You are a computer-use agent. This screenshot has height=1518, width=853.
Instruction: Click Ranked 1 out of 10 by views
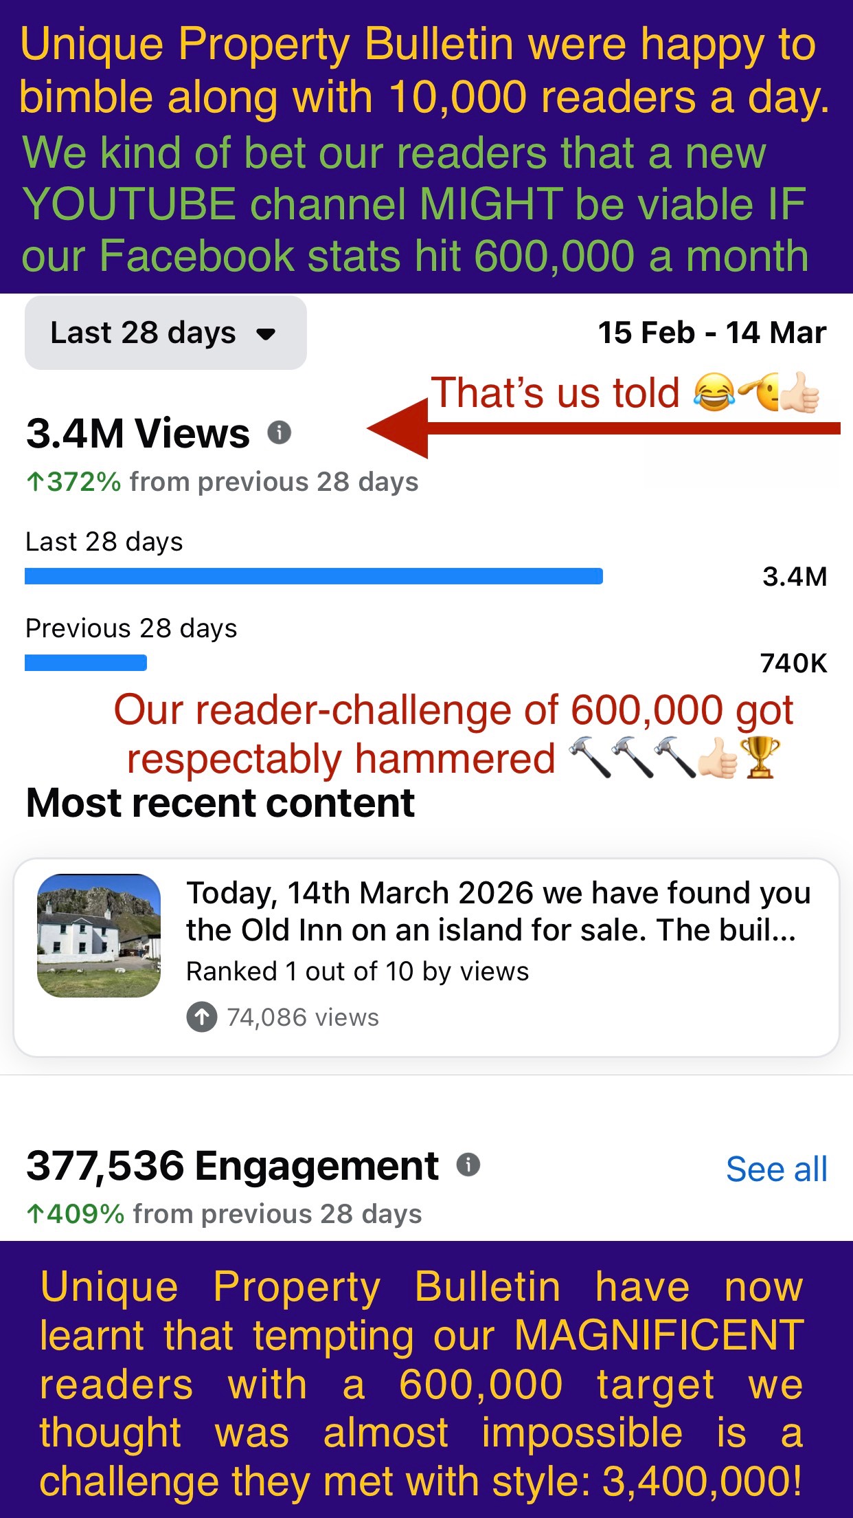tap(357, 972)
